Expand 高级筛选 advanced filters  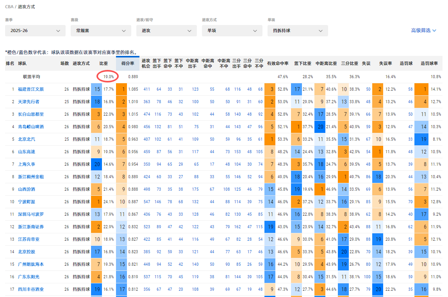point(423,30)
